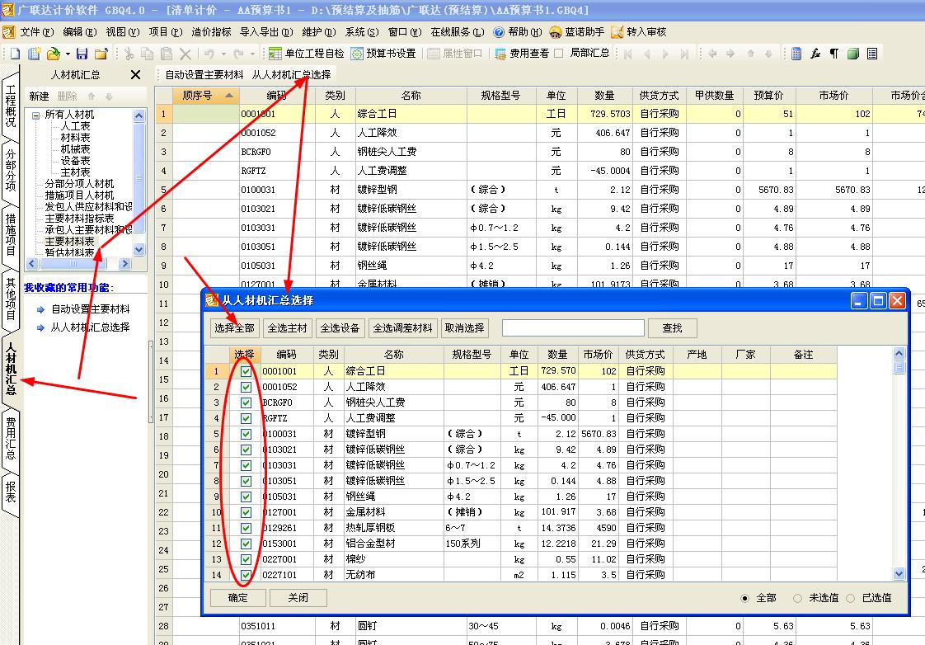Uncheck the 综合工日 row checkbox
925x645 pixels.
pos(246,372)
